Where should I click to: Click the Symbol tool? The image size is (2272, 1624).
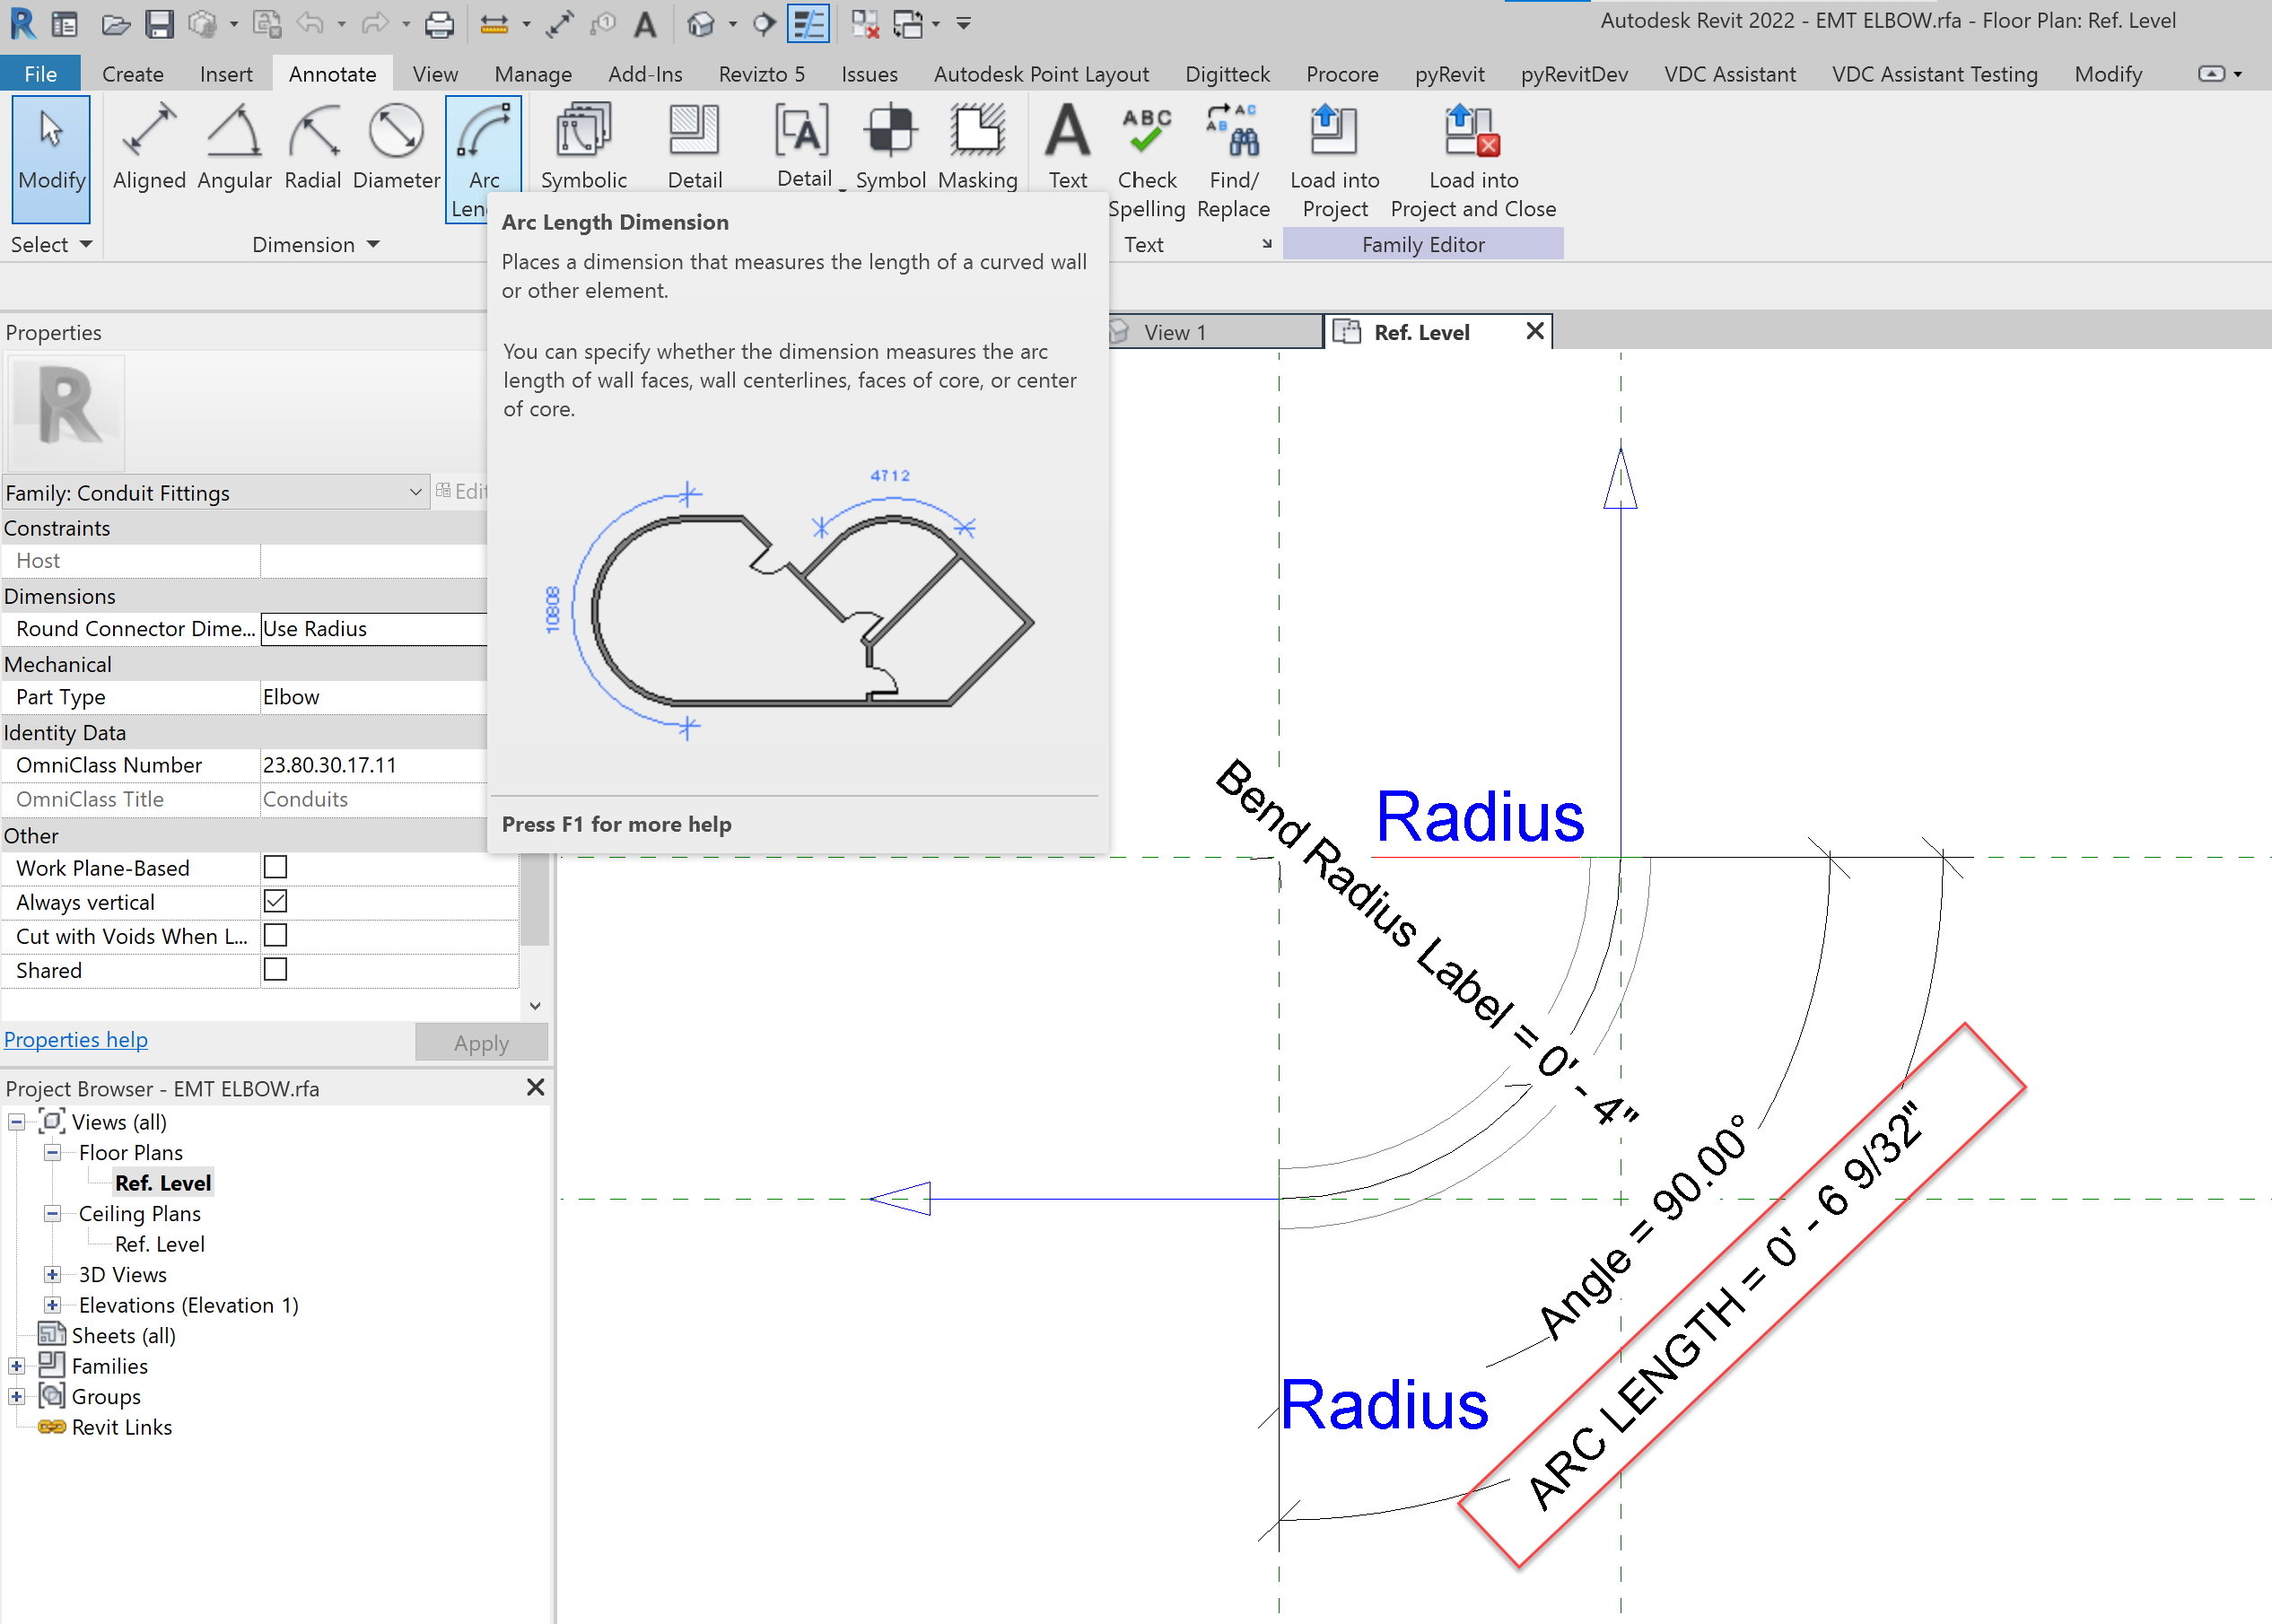(x=890, y=148)
